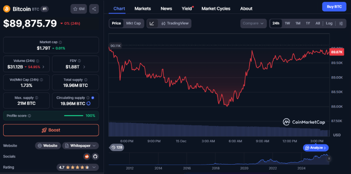The width and height of the screenshot is (351, 174).
Task: Click the Boost button
Action: click(51, 130)
